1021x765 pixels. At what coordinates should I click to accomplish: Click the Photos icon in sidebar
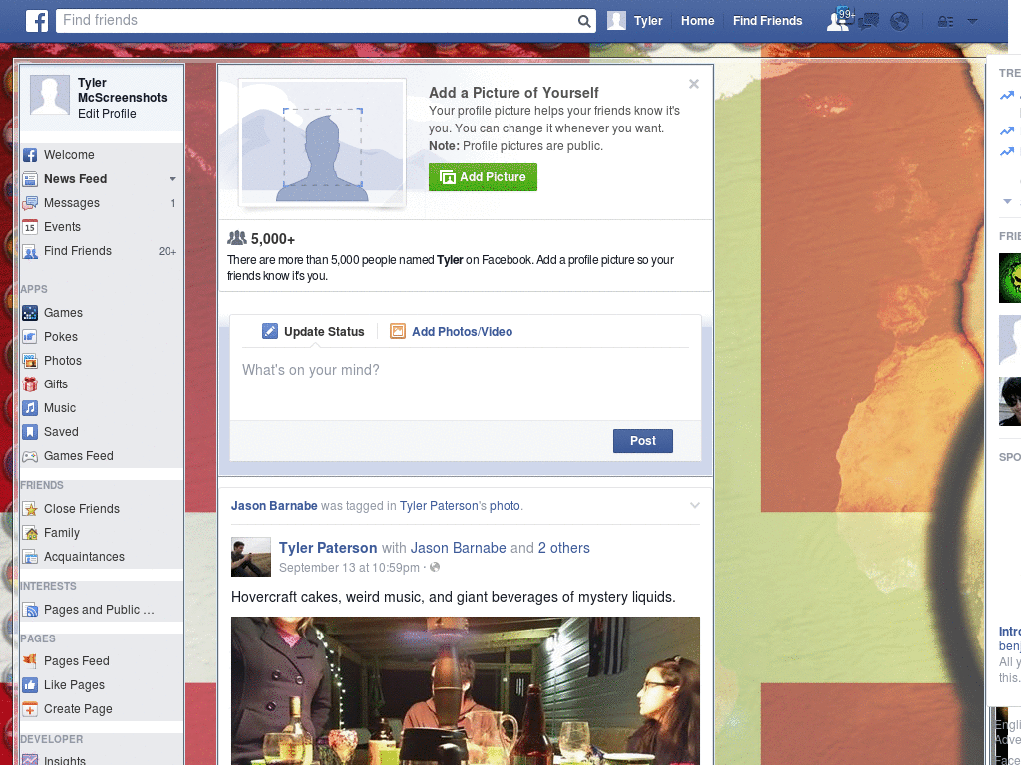tap(30, 361)
